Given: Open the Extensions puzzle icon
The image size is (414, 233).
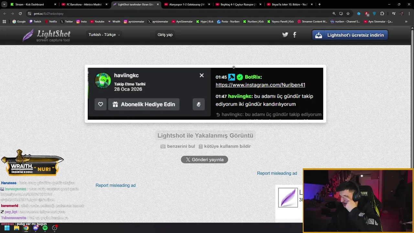Looking at the screenshot, I should point(382,14).
